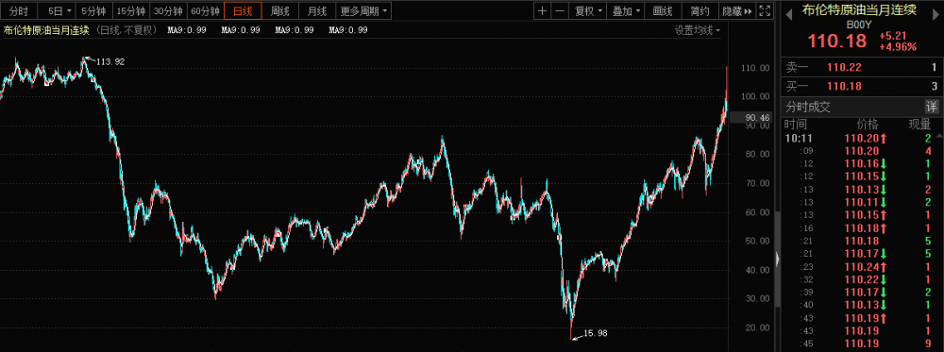Click the scroll-up arrow of trade list
The image size is (944, 352).
pos(940,136)
